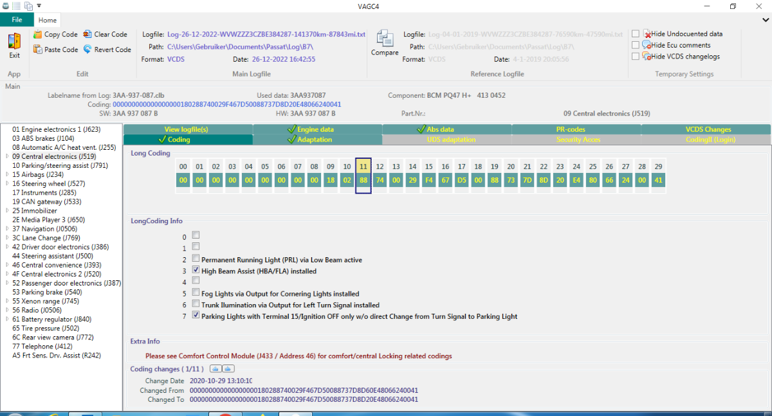Click the Revert Code arrow icon
The width and height of the screenshot is (772, 416).
[x=87, y=49]
